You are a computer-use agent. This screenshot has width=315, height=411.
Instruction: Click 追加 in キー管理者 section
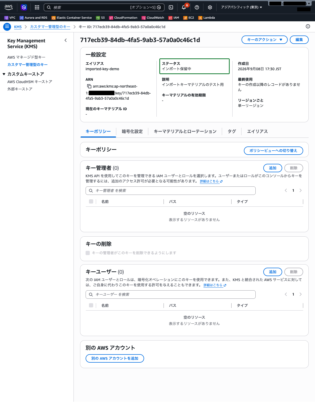[x=273, y=168]
